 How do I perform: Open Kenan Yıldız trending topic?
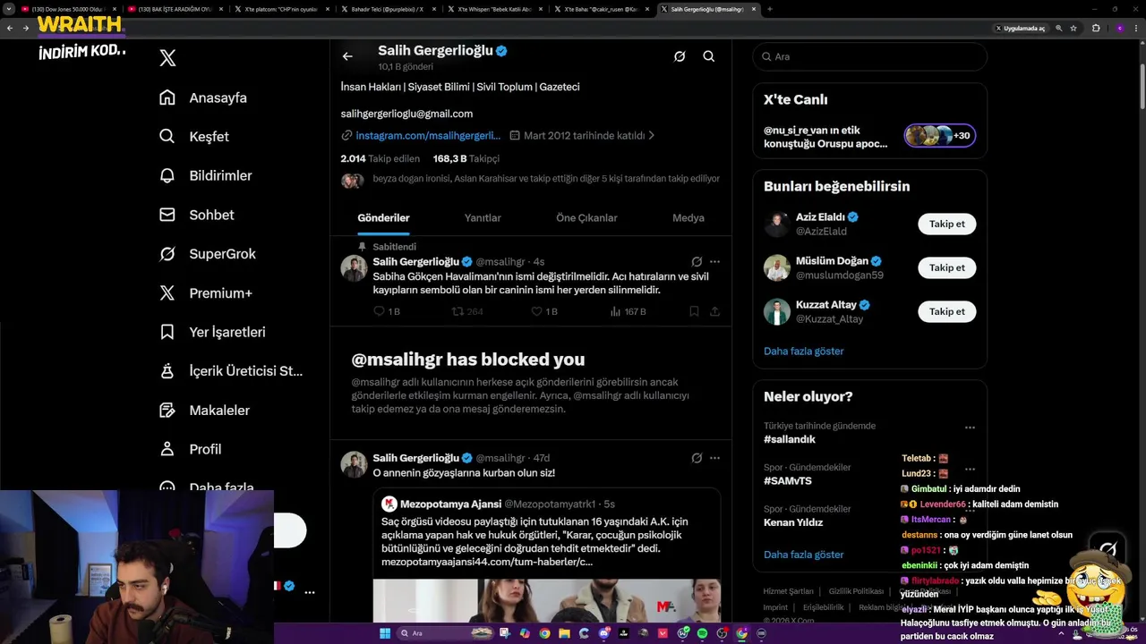(x=792, y=522)
